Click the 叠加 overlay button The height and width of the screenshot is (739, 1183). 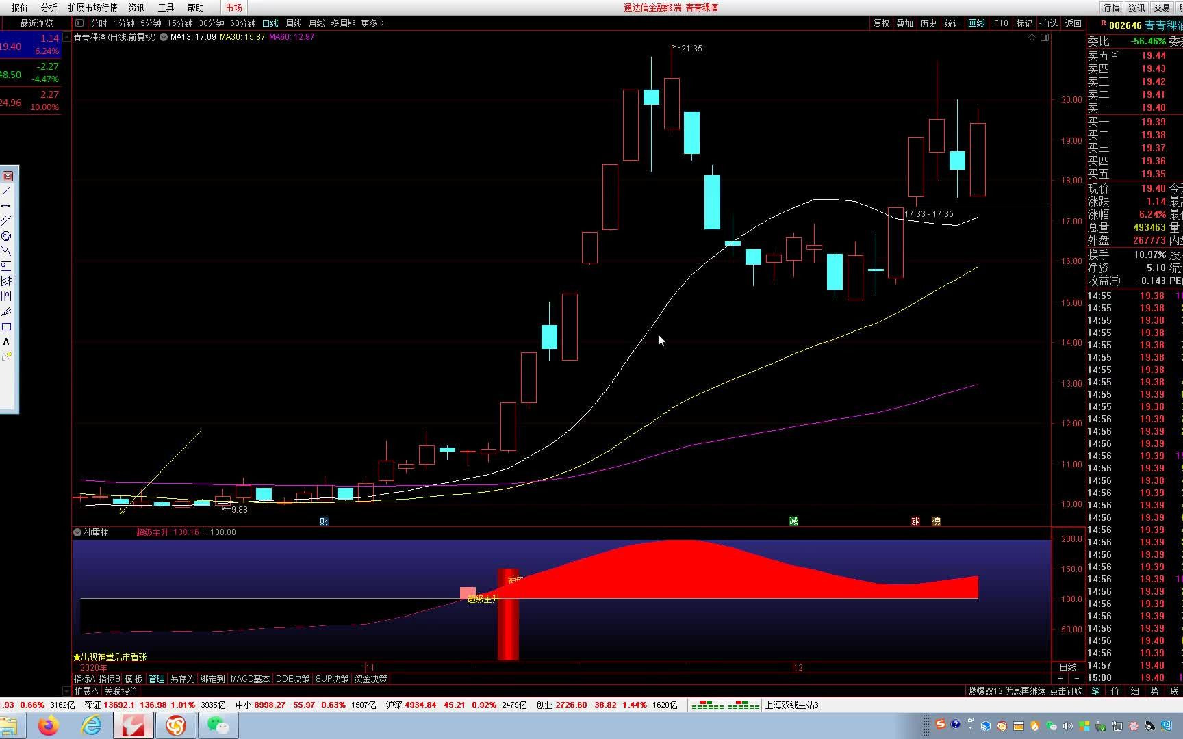pyautogui.click(x=904, y=23)
